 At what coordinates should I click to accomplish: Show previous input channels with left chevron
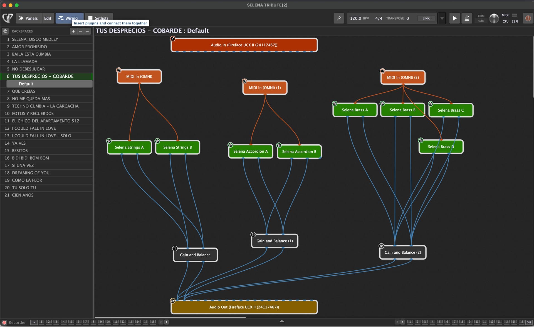161,322
